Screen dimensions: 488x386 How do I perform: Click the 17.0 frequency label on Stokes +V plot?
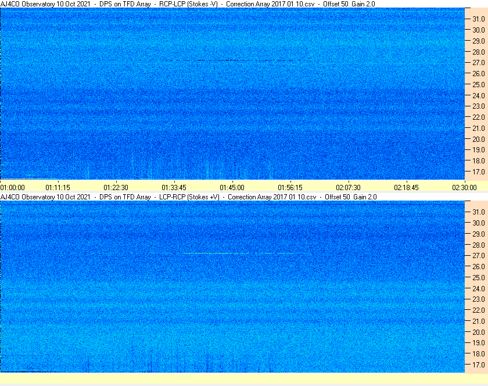coord(479,365)
